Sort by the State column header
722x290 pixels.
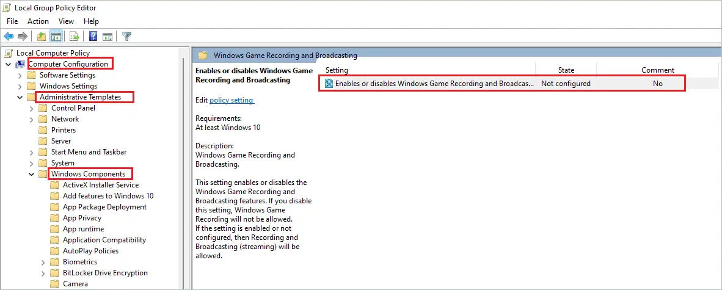pos(566,70)
